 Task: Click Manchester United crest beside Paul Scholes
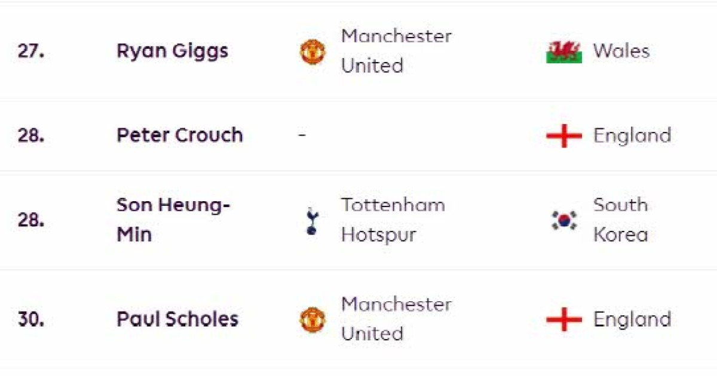pos(312,320)
